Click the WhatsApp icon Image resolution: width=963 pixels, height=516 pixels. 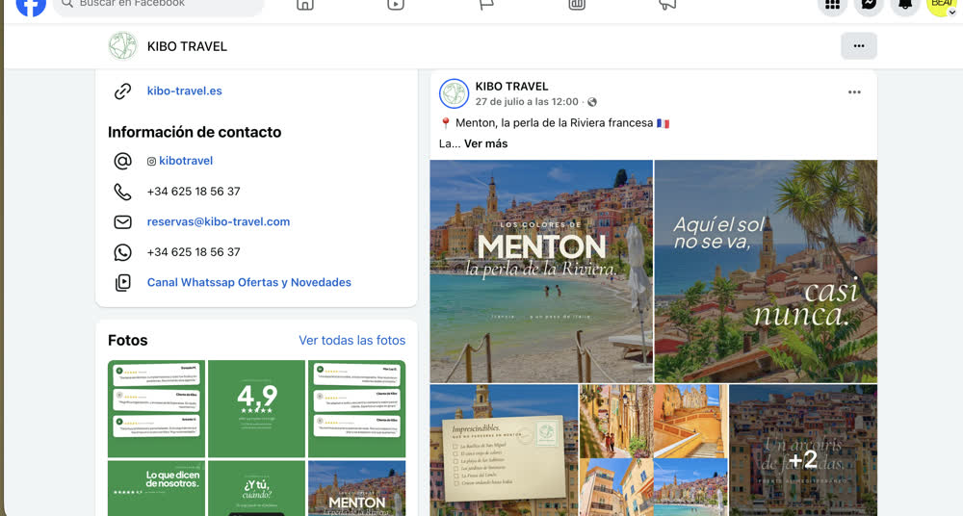point(123,252)
